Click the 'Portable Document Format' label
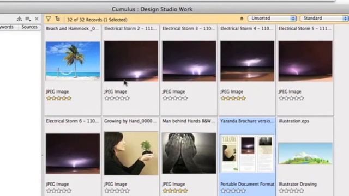Screen dimensions: 349x196 pyautogui.click(x=247, y=184)
